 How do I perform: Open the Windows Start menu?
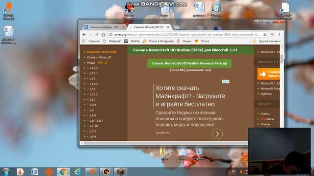click(6, 172)
